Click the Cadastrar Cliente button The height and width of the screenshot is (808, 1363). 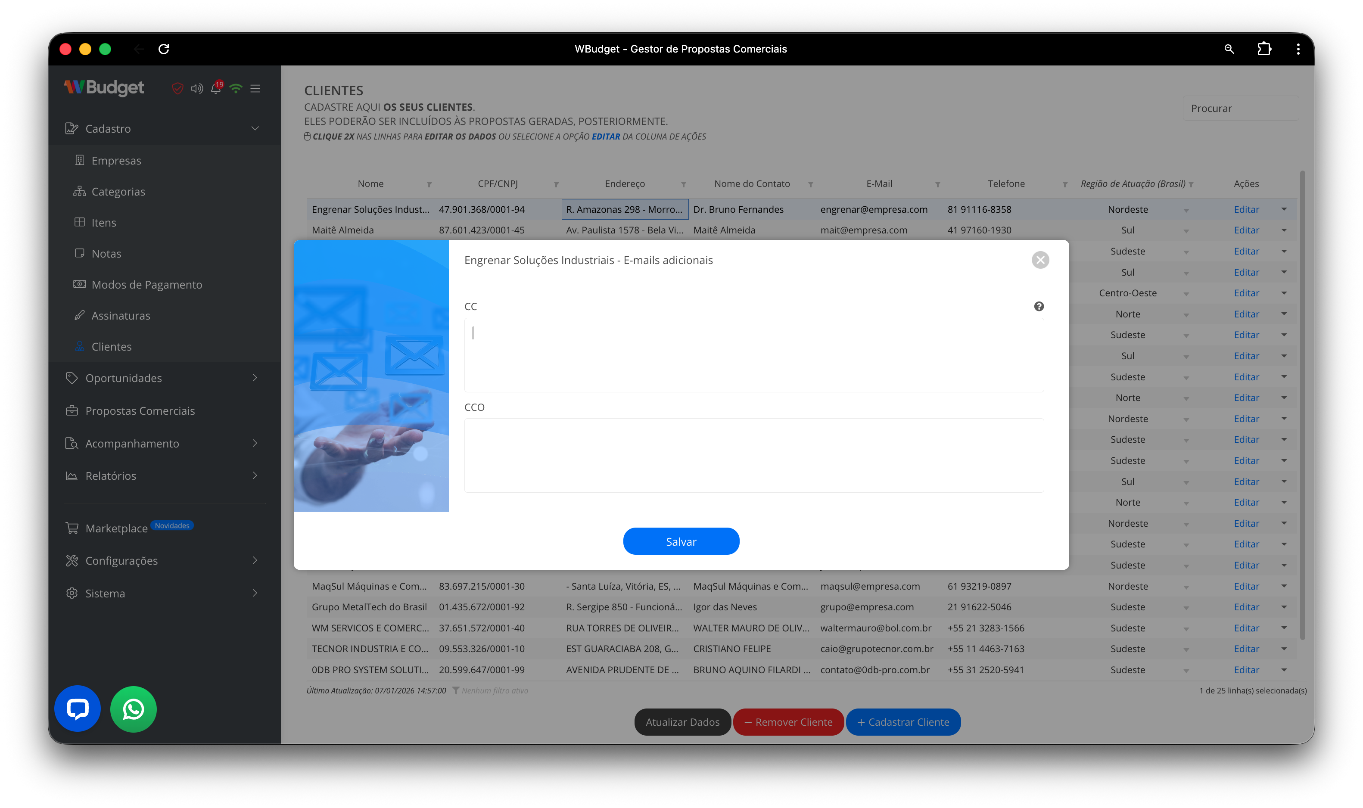click(x=903, y=721)
